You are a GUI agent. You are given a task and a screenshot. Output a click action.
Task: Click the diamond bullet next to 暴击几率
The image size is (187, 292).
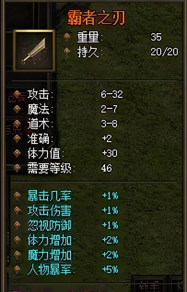[x=17, y=196]
